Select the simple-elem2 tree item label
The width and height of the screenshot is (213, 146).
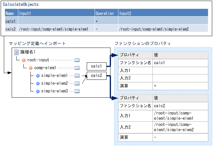pos(54,83)
